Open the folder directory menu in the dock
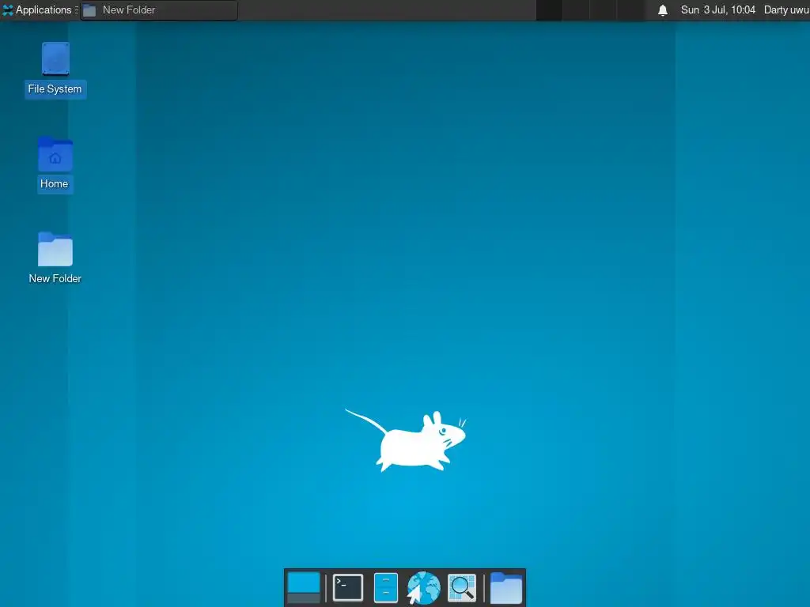 coord(505,587)
